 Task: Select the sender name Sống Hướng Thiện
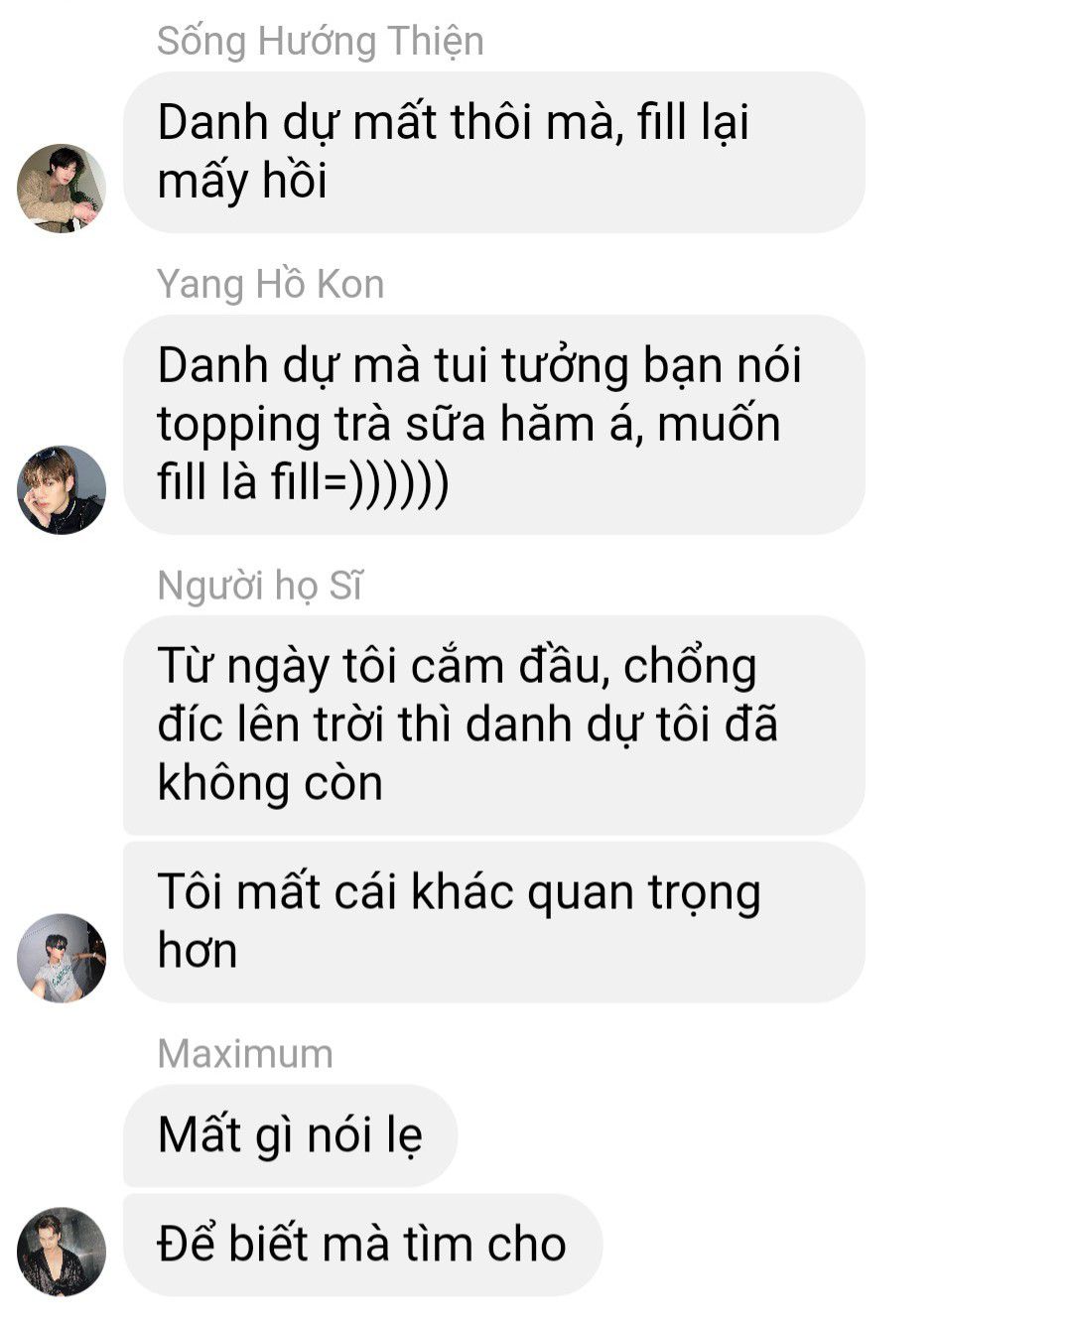click(x=321, y=41)
